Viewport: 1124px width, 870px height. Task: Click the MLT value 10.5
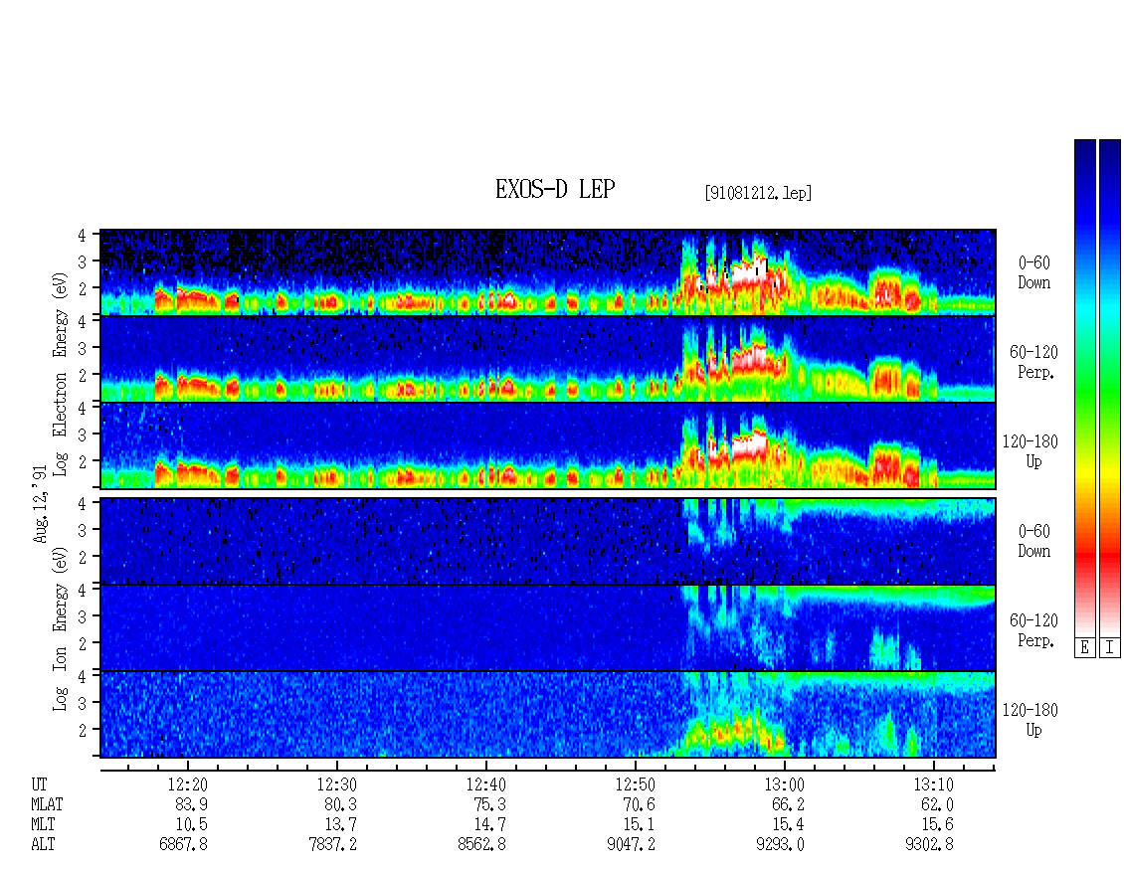(191, 825)
